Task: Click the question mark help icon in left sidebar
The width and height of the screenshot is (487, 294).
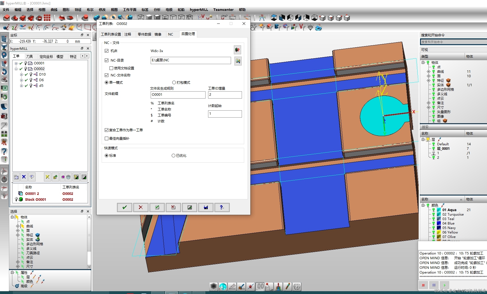Action: [x=4, y=151]
